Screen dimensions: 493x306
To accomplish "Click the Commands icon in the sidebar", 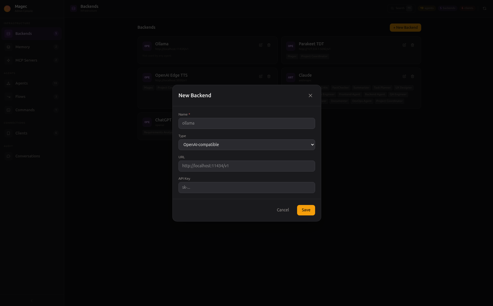I will [8, 110].
